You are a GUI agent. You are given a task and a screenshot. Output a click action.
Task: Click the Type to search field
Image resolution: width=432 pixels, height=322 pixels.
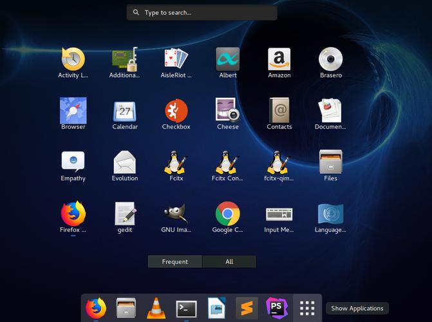(x=202, y=12)
